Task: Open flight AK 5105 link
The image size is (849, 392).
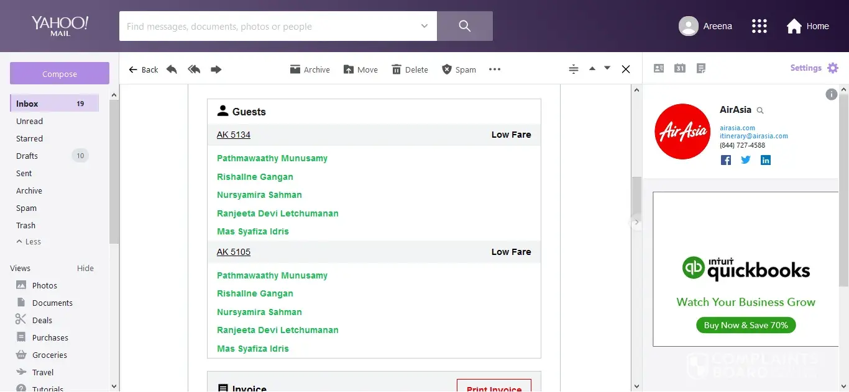Action: coord(234,252)
